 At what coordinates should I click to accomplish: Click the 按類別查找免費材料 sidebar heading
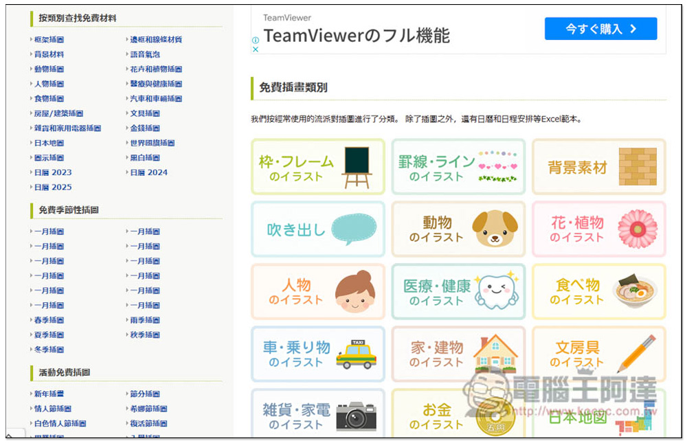pyautogui.click(x=78, y=19)
